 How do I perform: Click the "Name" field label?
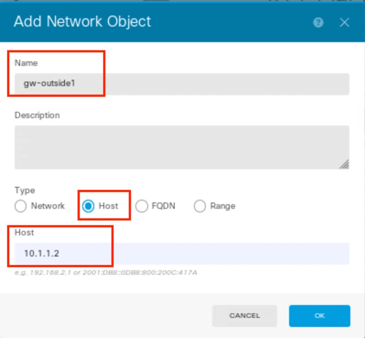[x=27, y=63]
